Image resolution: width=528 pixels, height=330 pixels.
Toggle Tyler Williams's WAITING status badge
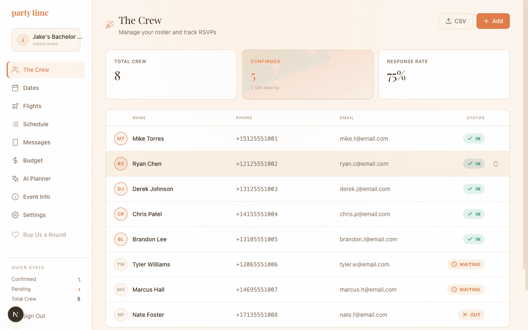pyautogui.click(x=466, y=264)
